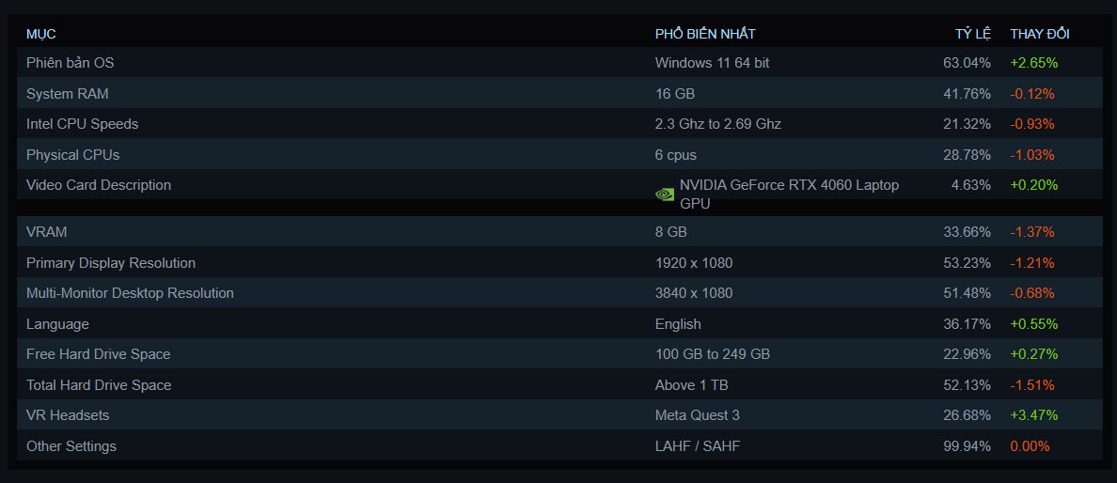Expand the System RAM row

click(x=68, y=94)
